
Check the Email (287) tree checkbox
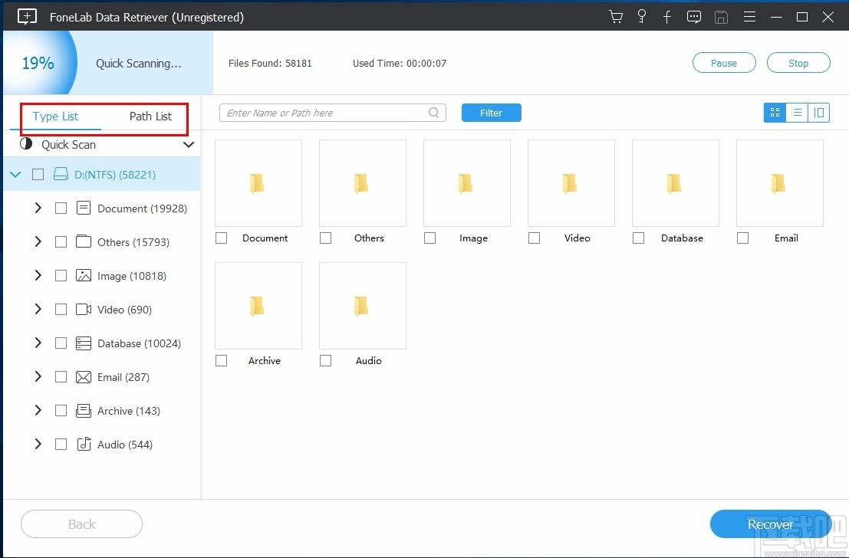61,376
